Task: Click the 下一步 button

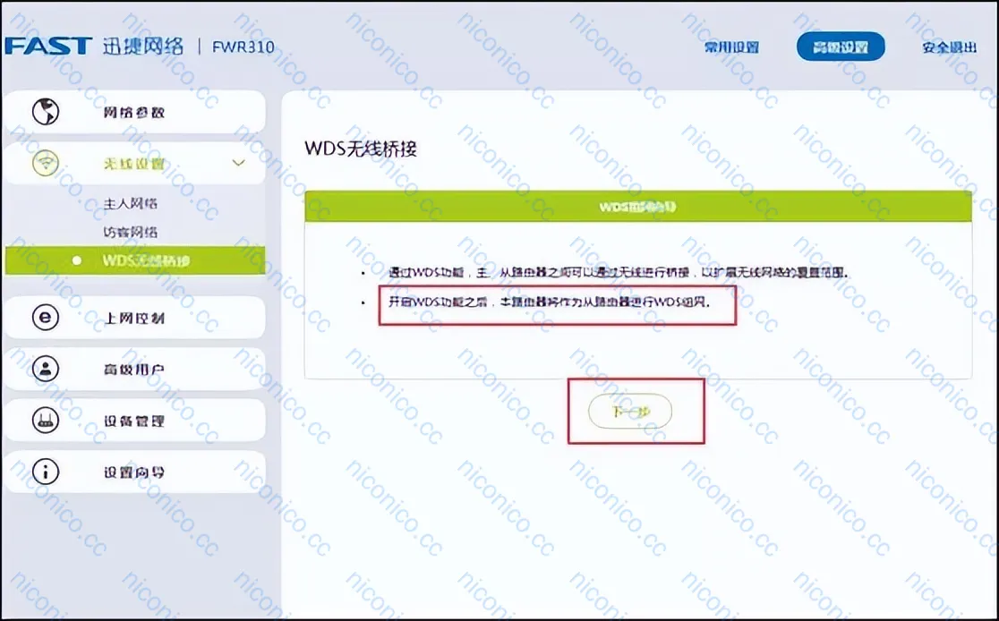Action: tap(630, 412)
